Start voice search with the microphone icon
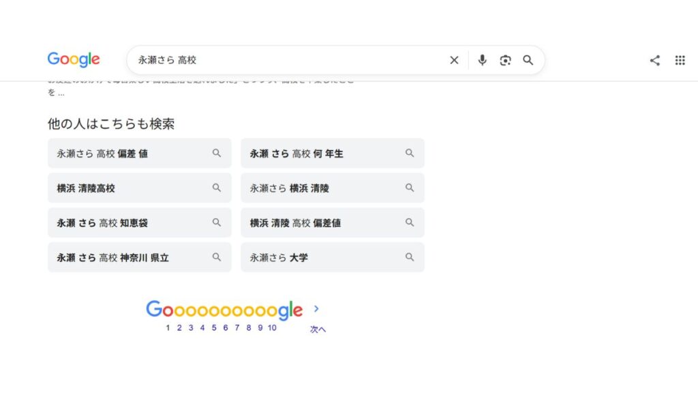 point(482,60)
